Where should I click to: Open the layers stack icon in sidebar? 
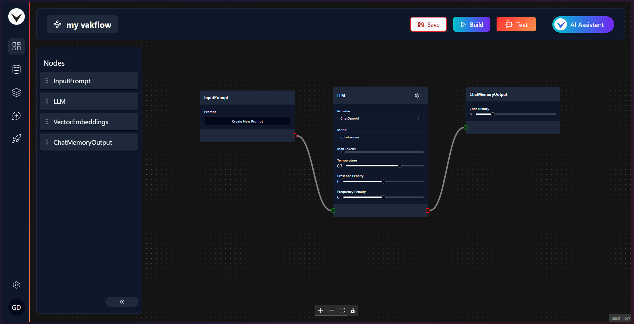17,92
